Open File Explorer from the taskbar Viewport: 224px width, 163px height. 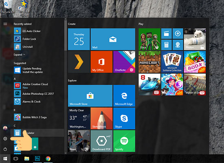tap(26, 159)
